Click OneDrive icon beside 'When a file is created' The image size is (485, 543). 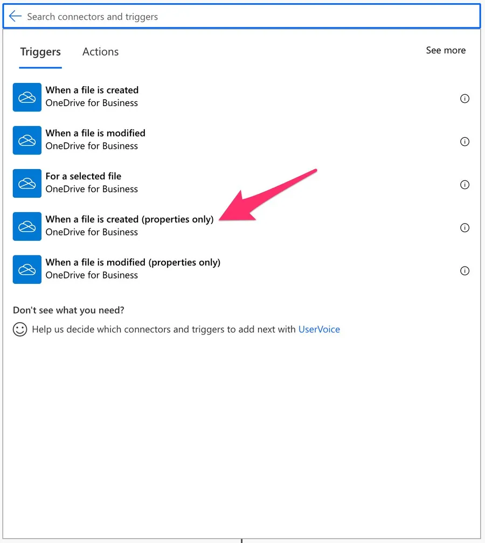[x=27, y=97]
